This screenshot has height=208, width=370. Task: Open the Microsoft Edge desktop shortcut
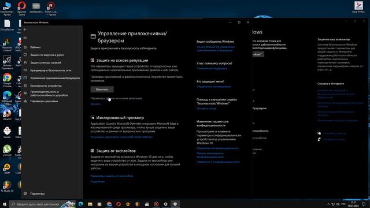(x=7, y=98)
